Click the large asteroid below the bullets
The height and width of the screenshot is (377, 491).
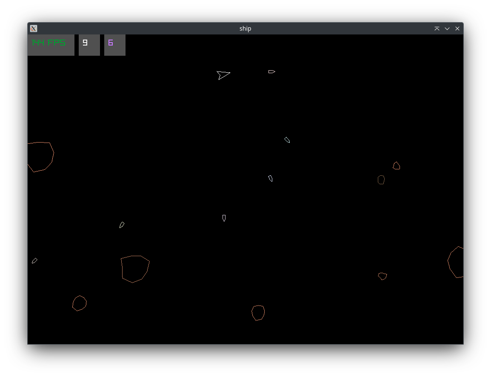(135, 269)
